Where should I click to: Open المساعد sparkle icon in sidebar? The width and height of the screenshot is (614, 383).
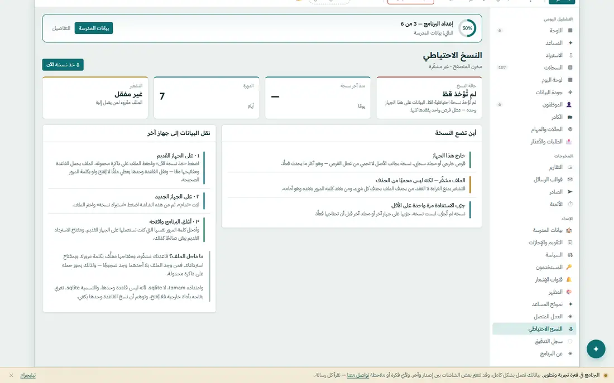[570, 43]
